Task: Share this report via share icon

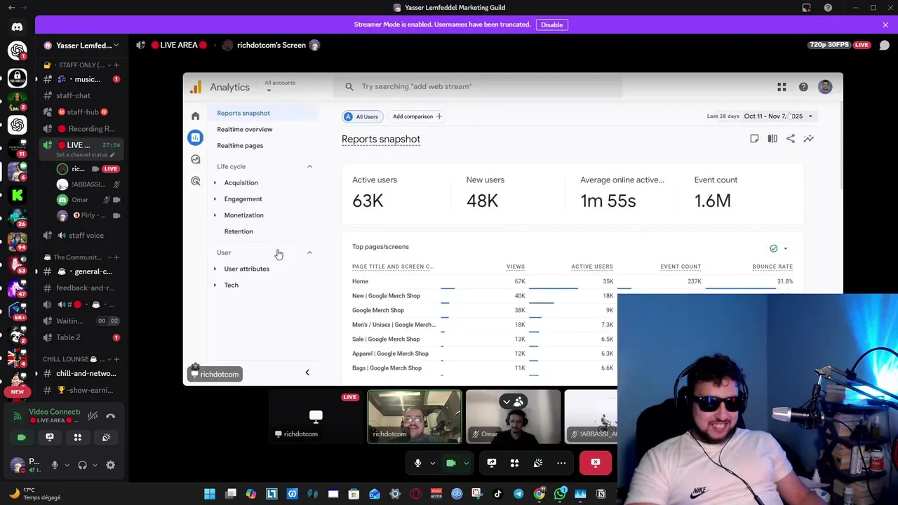Action: 791,139
